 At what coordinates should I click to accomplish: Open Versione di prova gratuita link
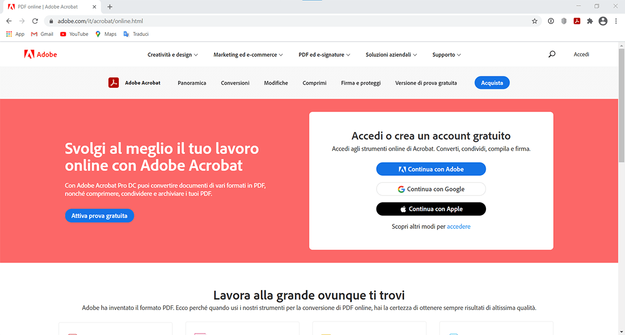[426, 83]
